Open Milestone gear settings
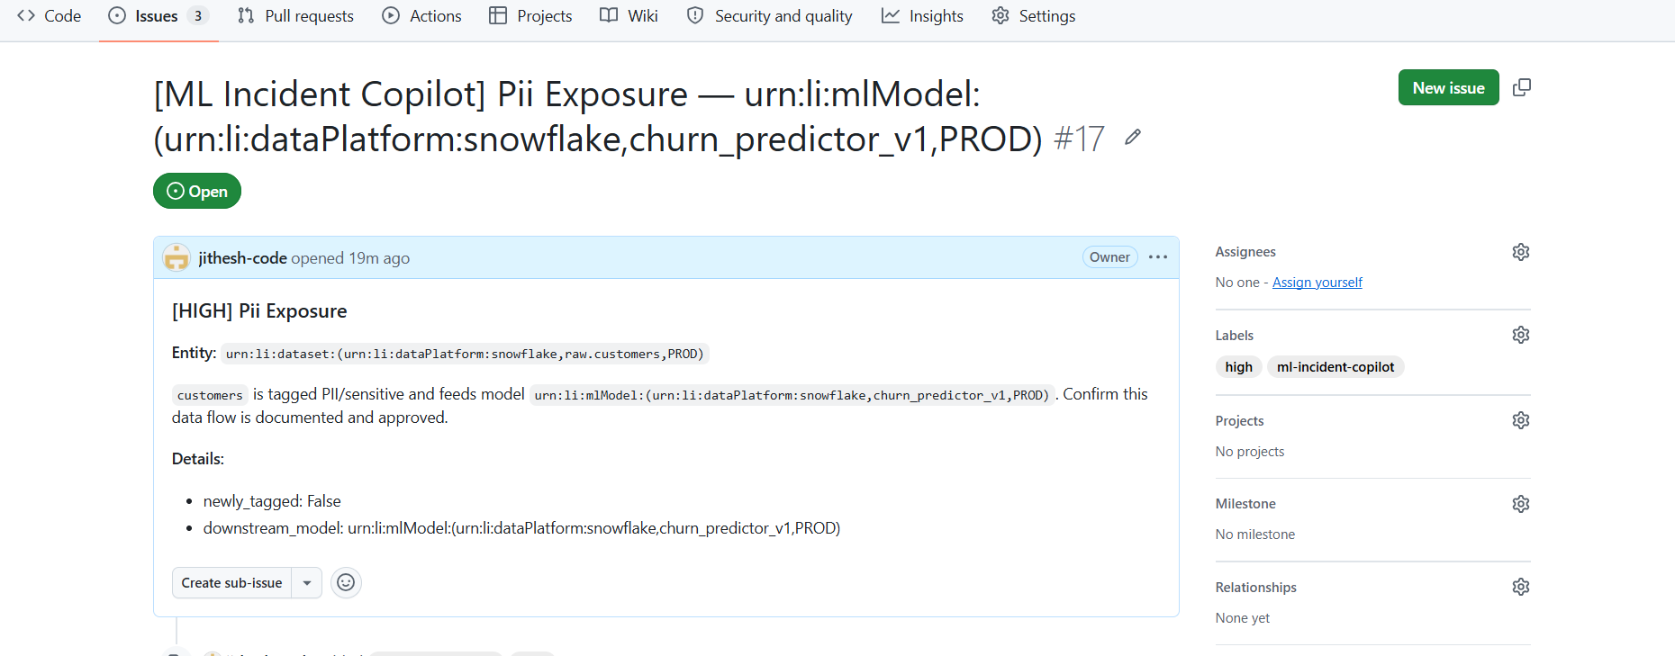This screenshot has width=1675, height=656. (x=1521, y=504)
